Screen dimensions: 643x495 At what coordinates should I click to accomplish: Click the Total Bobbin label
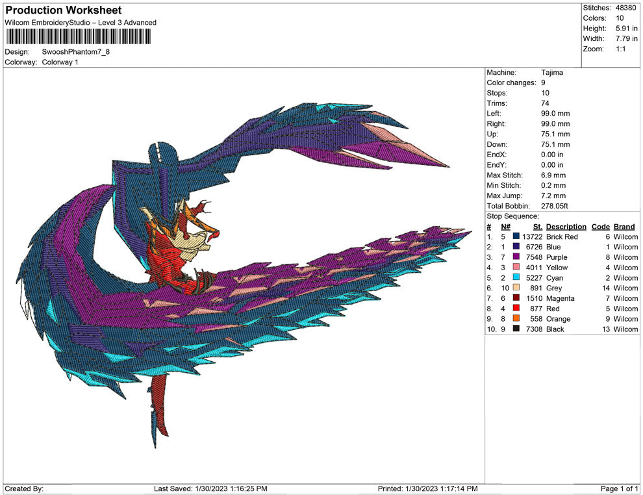pyautogui.click(x=509, y=206)
